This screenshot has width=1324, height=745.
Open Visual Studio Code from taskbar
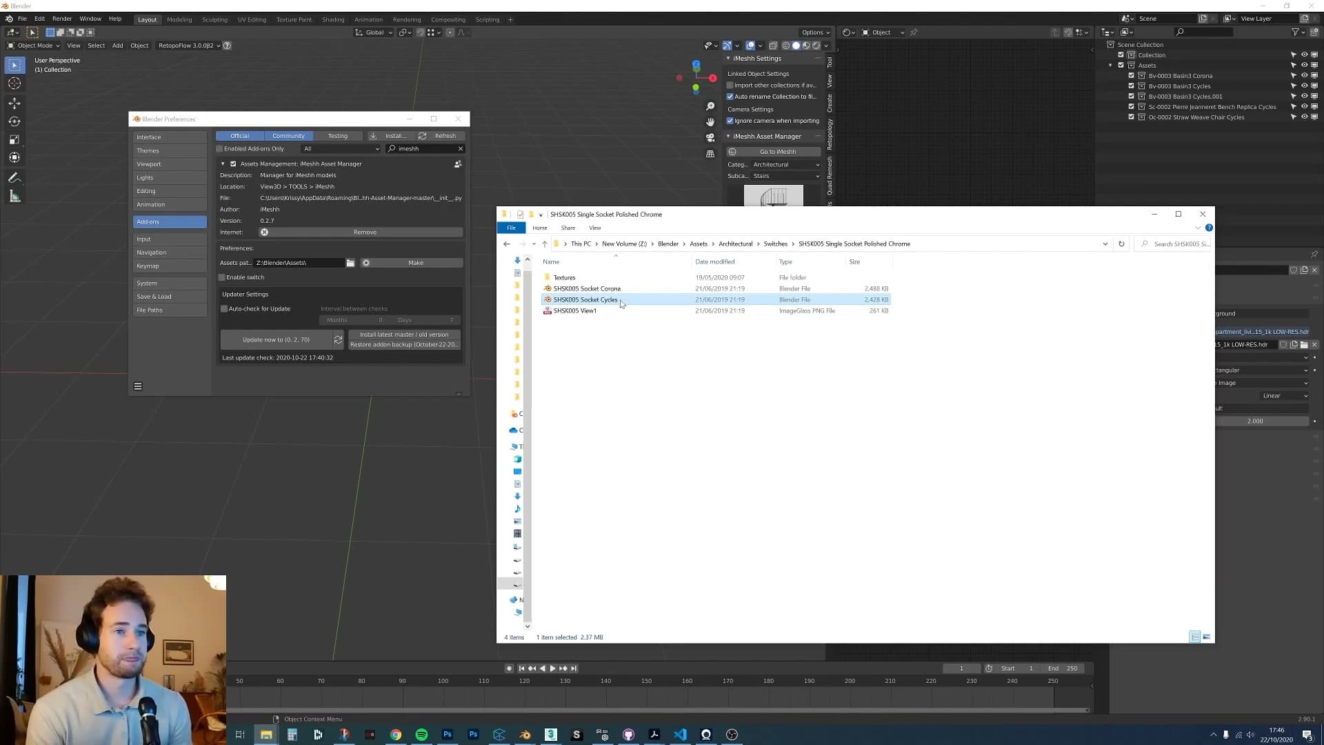point(680,735)
